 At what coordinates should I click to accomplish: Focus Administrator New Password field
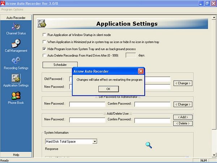click(87, 104)
